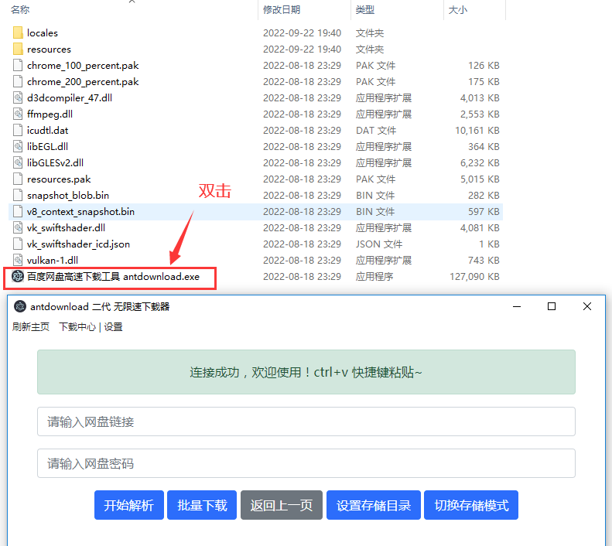Click the d3dcompiler_47.dll file icon
612x546 pixels.
[x=18, y=98]
